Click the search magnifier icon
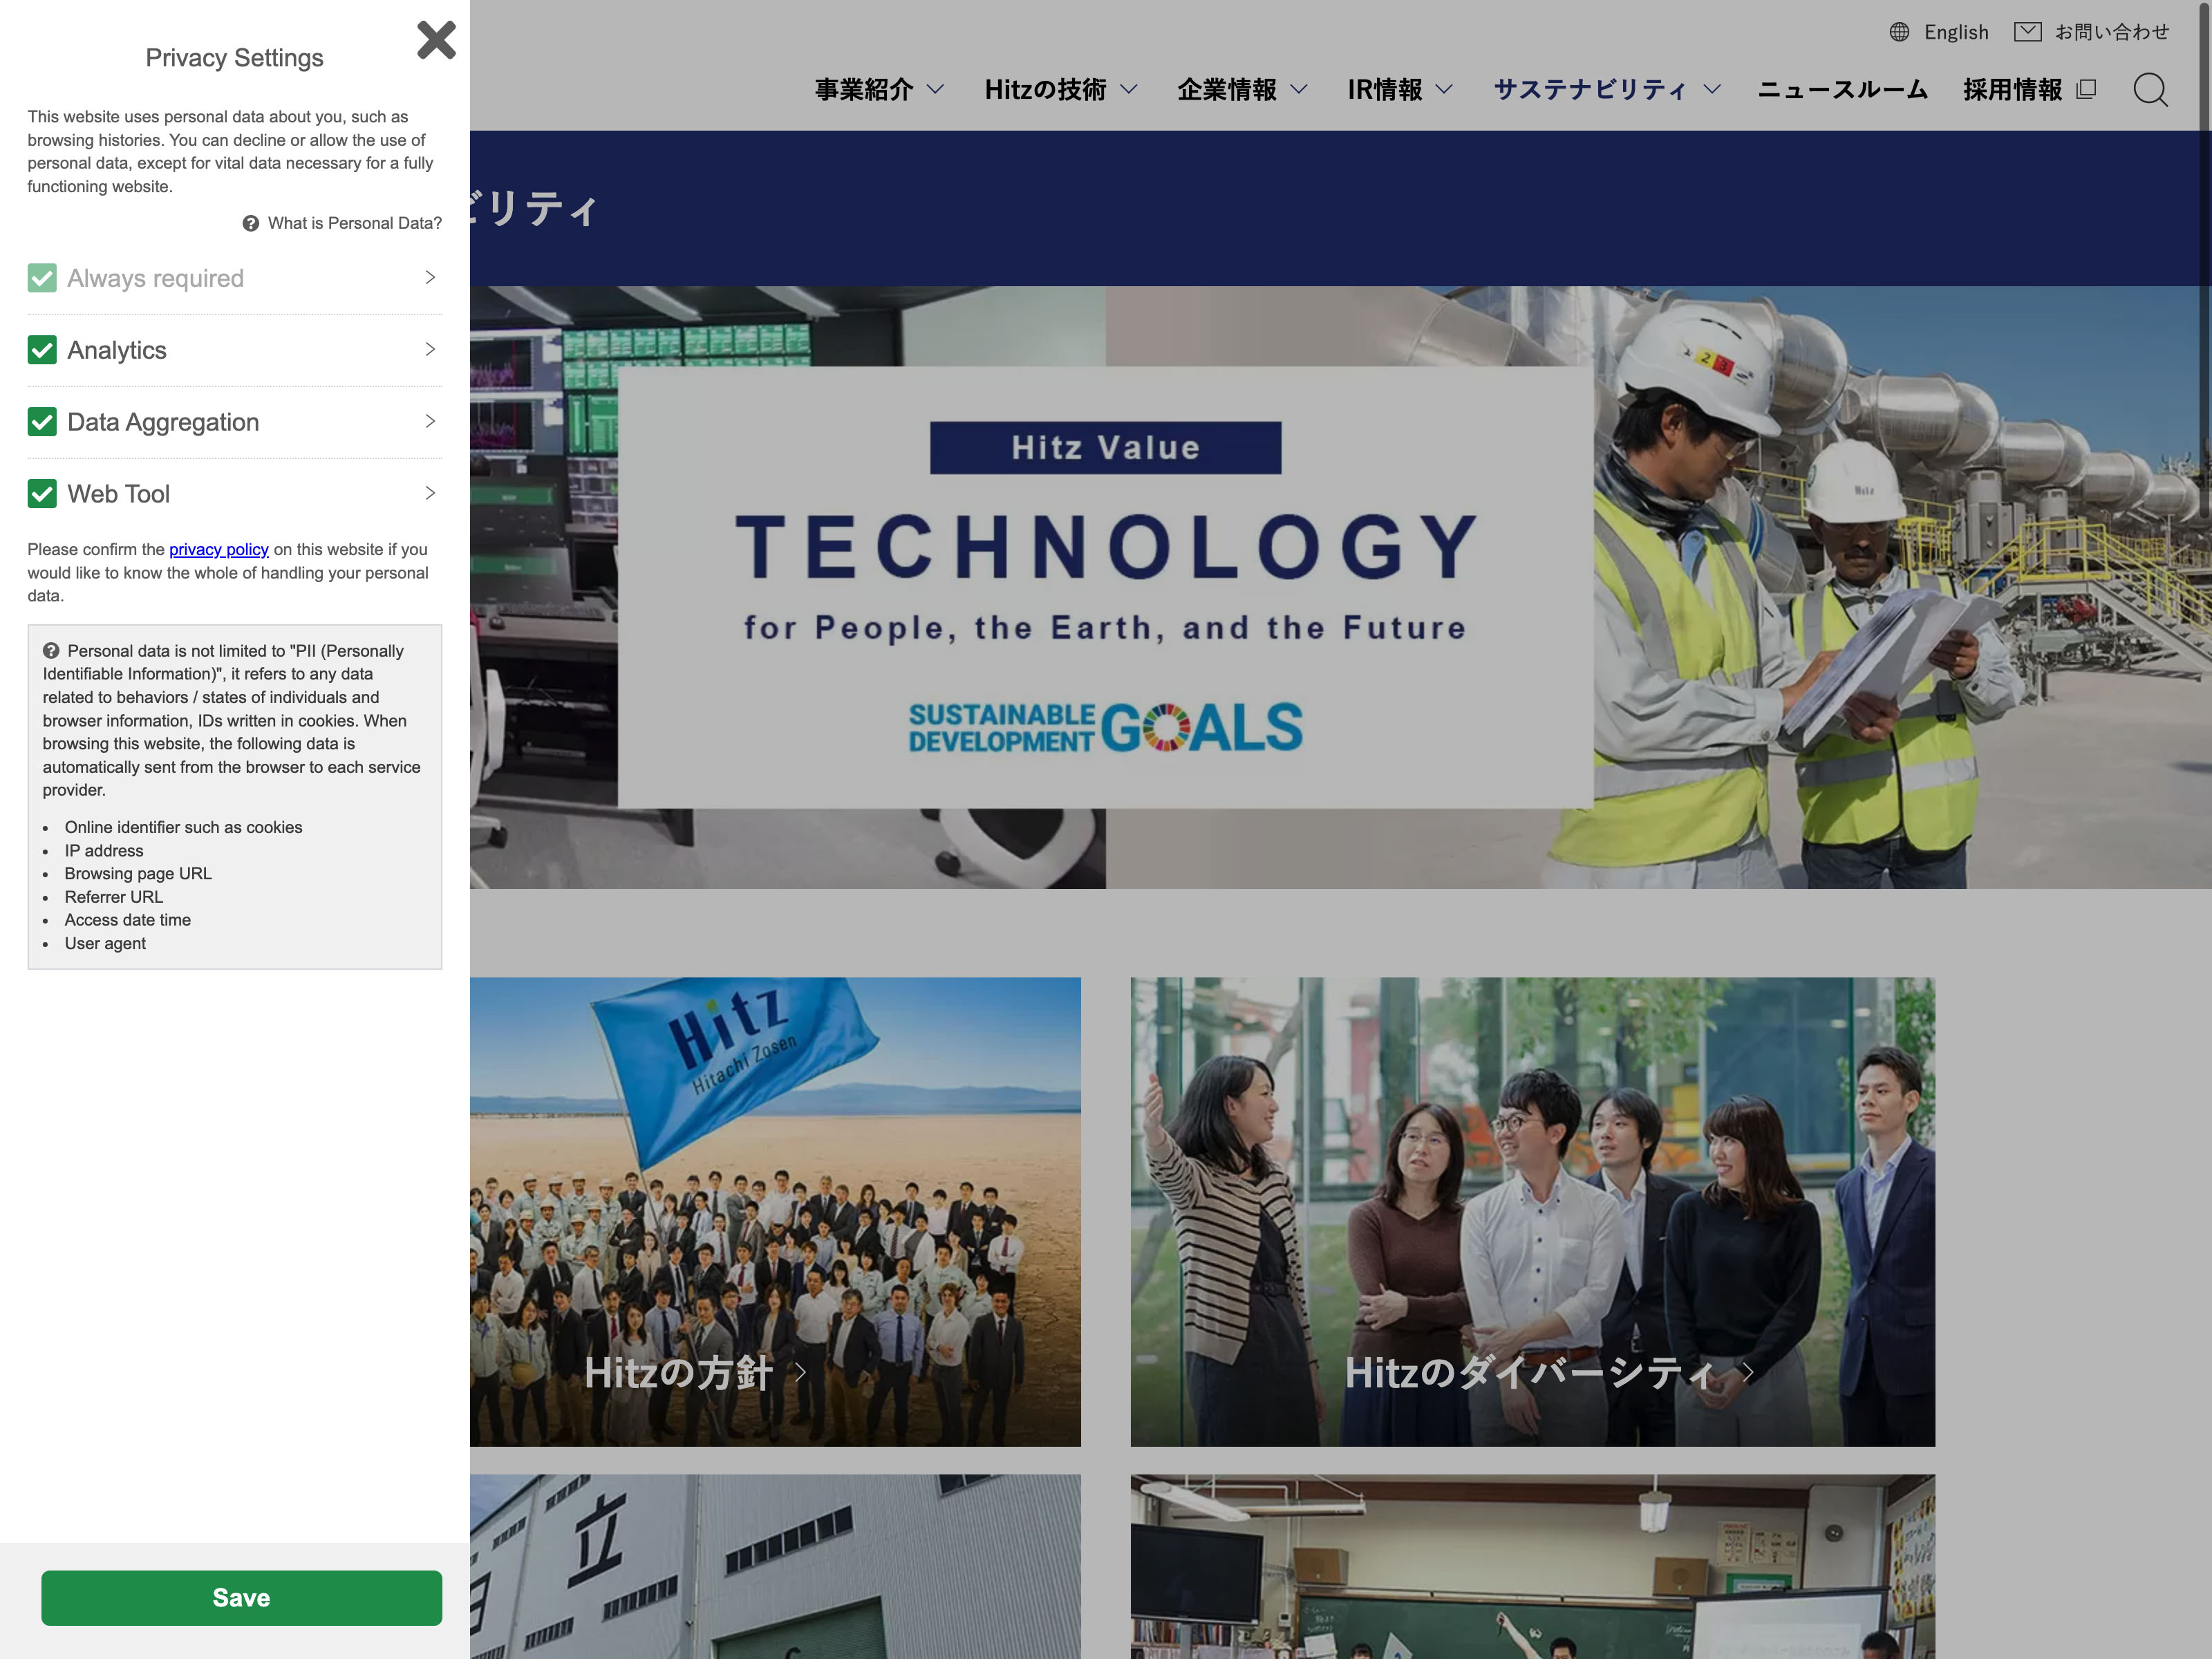This screenshot has height=1659, width=2212. (2149, 90)
